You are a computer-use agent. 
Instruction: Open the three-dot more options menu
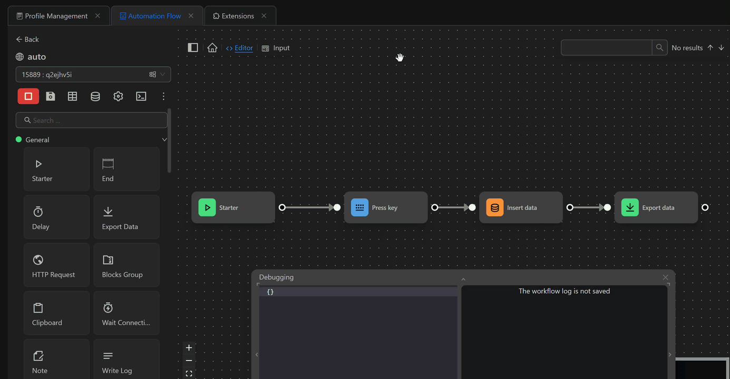click(163, 96)
